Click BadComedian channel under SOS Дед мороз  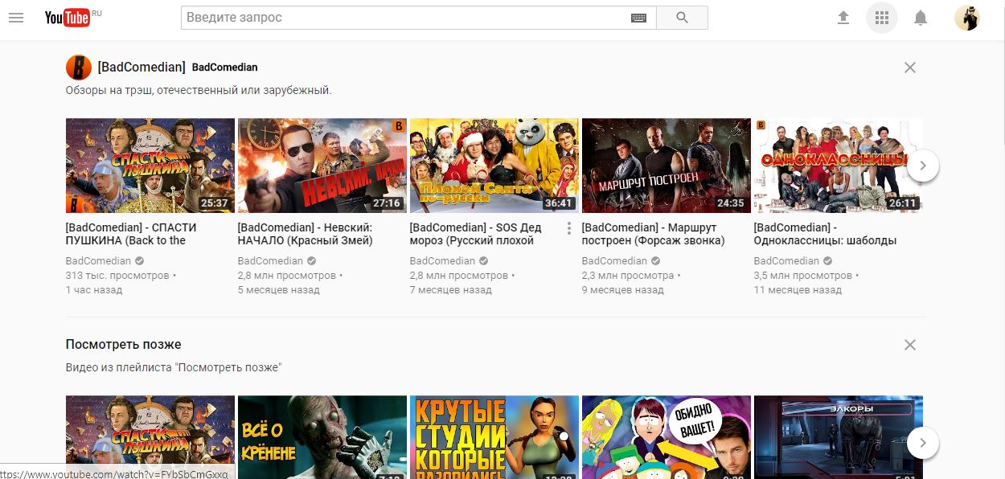[x=442, y=260]
